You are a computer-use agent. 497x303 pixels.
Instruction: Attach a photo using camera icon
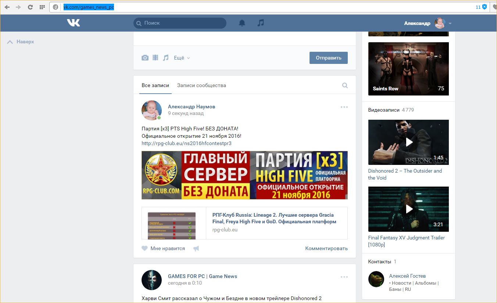145,58
